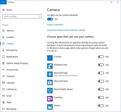Click the Mixed Reality Viewer cube icon
Image resolution: width=121 pixels, height=112 pixels.
50,90
